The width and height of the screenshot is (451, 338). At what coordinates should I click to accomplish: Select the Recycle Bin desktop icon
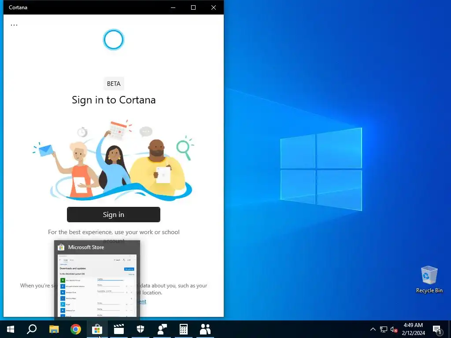tap(429, 279)
